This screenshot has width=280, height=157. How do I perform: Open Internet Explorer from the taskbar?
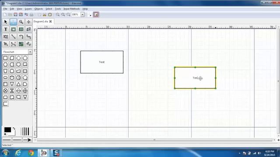click(x=18, y=153)
